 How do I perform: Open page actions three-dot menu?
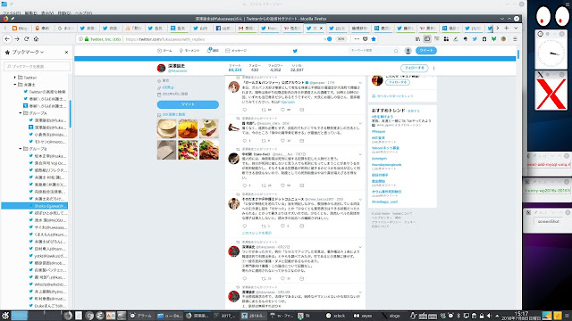(x=357, y=39)
